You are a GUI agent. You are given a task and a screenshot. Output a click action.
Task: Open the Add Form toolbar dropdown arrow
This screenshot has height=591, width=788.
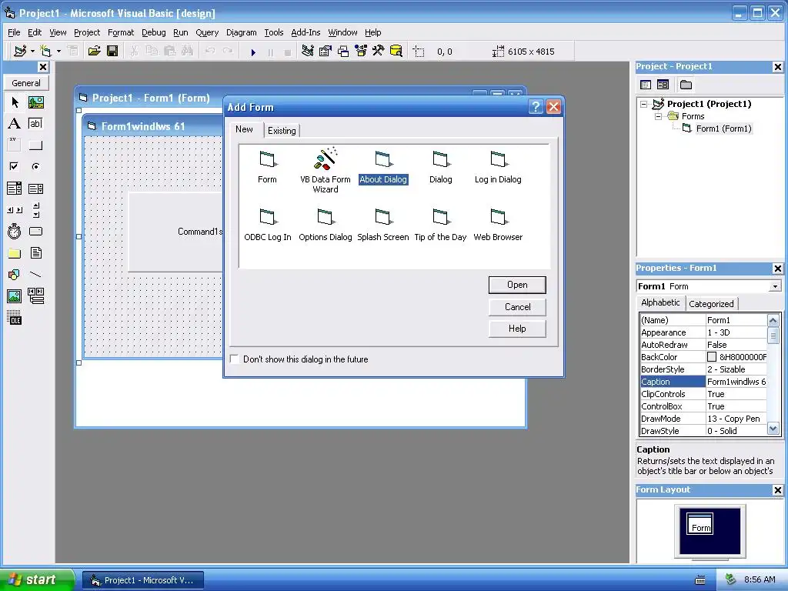[x=58, y=52]
